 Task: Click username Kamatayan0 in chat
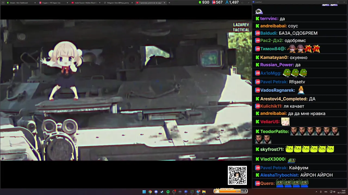click(274, 58)
